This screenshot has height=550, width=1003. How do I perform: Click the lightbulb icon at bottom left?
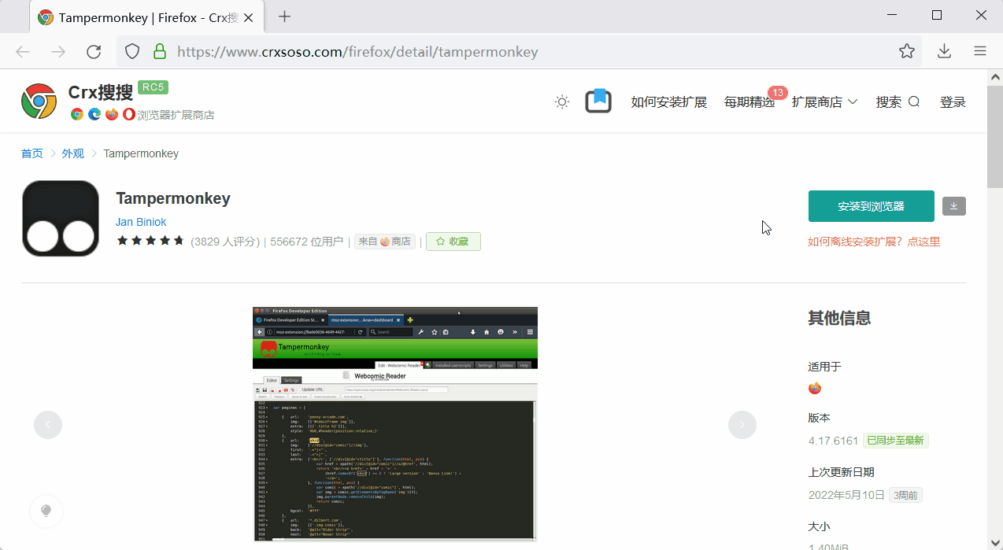(x=46, y=511)
